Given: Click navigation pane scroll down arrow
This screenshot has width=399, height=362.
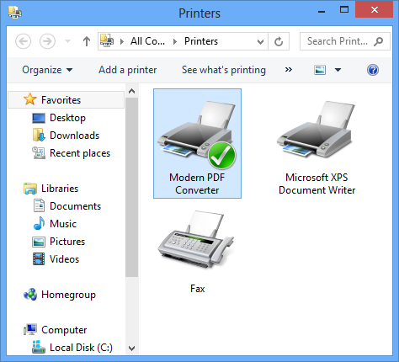Looking at the screenshot, I should (x=131, y=349).
